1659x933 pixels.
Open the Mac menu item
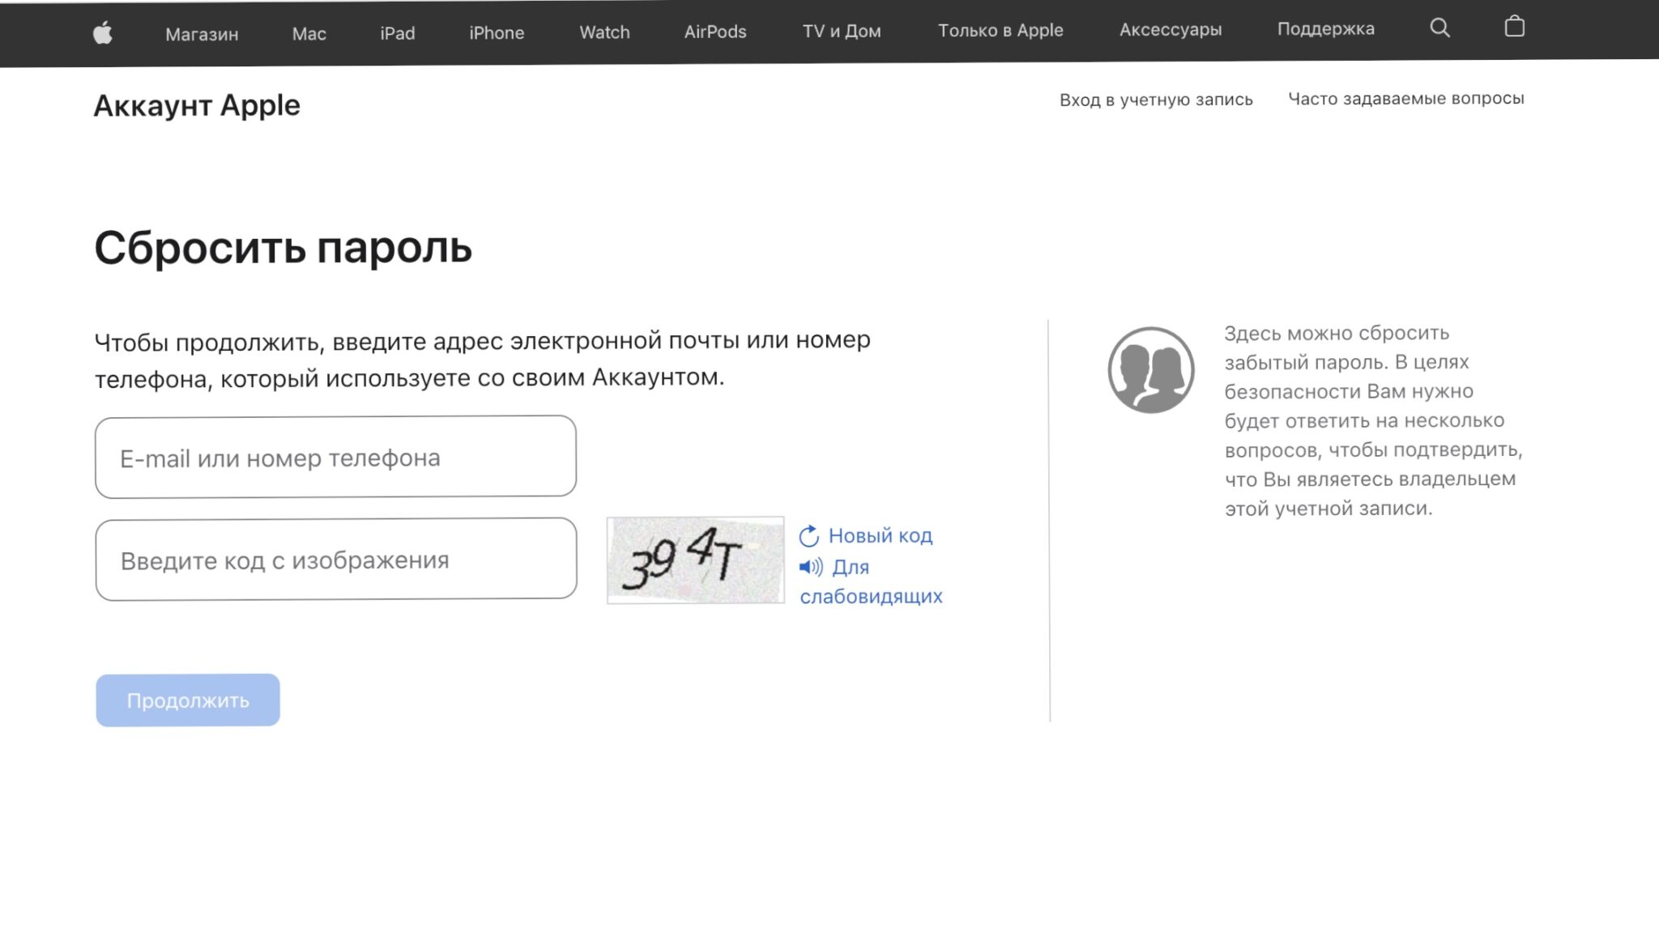(309, 33)
